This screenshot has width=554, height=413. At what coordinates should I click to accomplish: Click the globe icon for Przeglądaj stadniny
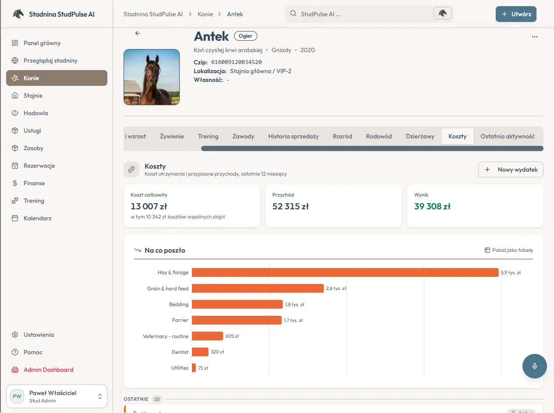(15, 60)
